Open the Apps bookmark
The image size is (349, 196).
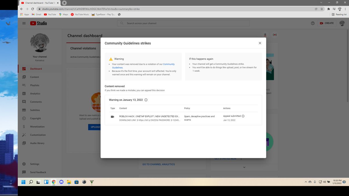point(25,14)
